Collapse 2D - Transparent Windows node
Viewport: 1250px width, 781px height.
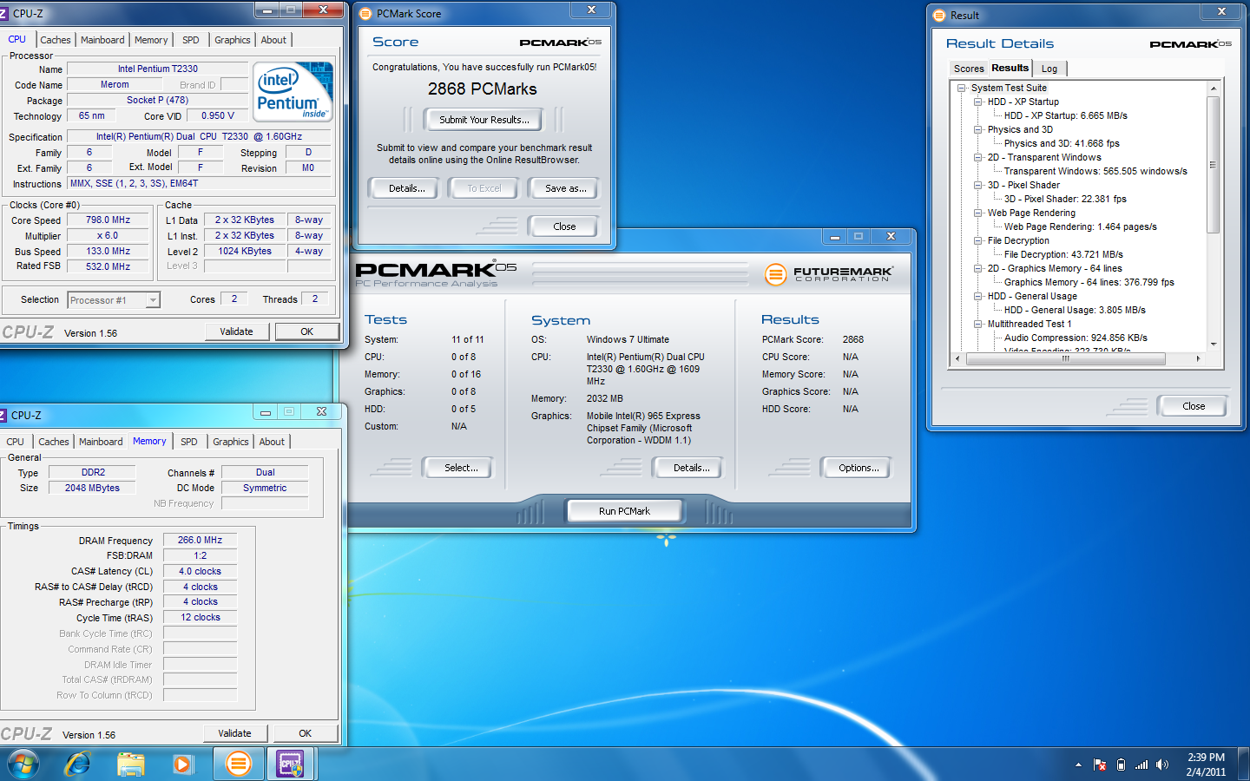pos(977,157)
